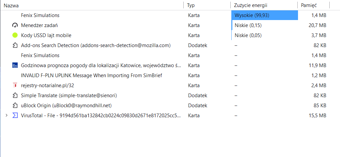Click the Weather Channel icon for Godzinowa prognoza
The height and width of the screenshot is (157, 340).
pyautogui.click(x=15, y=65)
